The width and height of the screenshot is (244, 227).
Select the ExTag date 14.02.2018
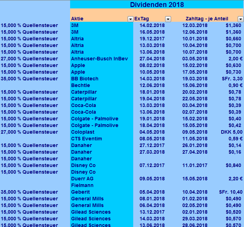click(152, 25)
